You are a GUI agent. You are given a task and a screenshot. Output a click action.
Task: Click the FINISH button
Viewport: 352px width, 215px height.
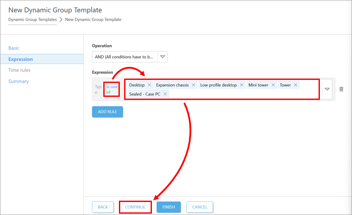tap(168, 207)
